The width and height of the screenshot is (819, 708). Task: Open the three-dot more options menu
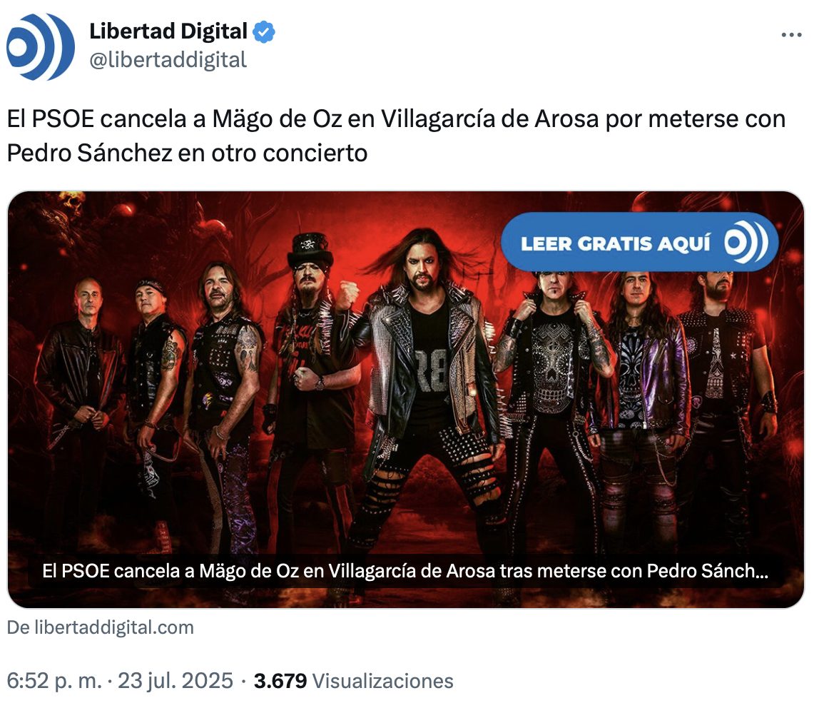click(x=791, y=35)
